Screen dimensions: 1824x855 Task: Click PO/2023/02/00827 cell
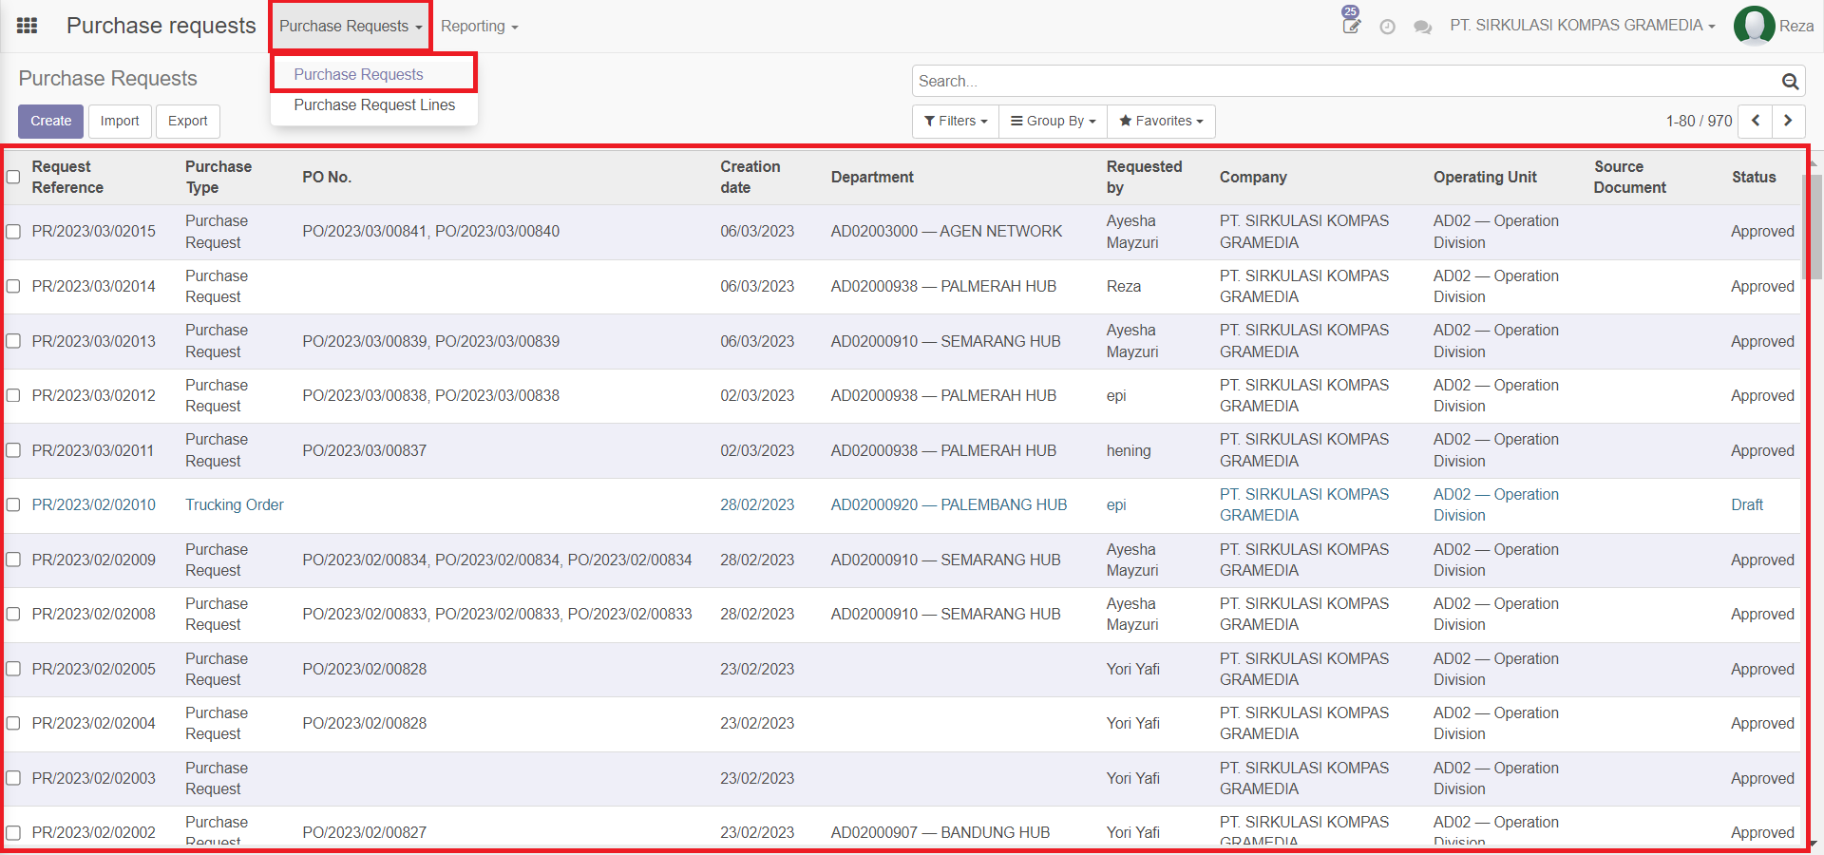point(364,832)
